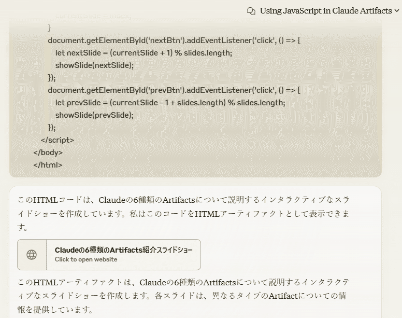
Task: Click the showSlide(prevSlide); code line
Action: click(94, 115)
